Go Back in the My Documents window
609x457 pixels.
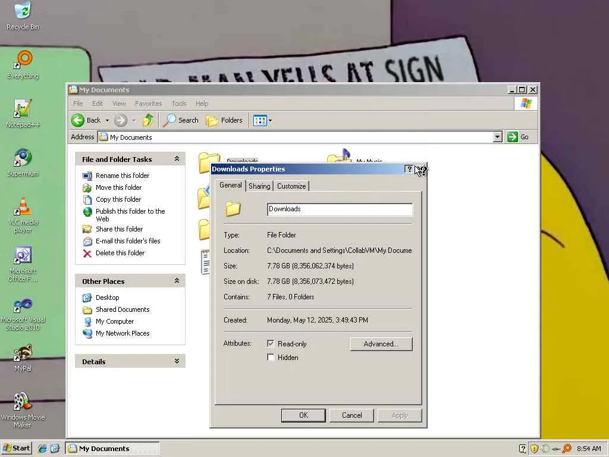tap(87, 120)
